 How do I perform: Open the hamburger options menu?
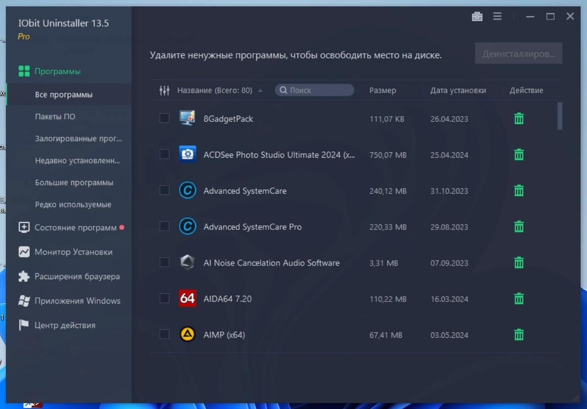[497, 17]
